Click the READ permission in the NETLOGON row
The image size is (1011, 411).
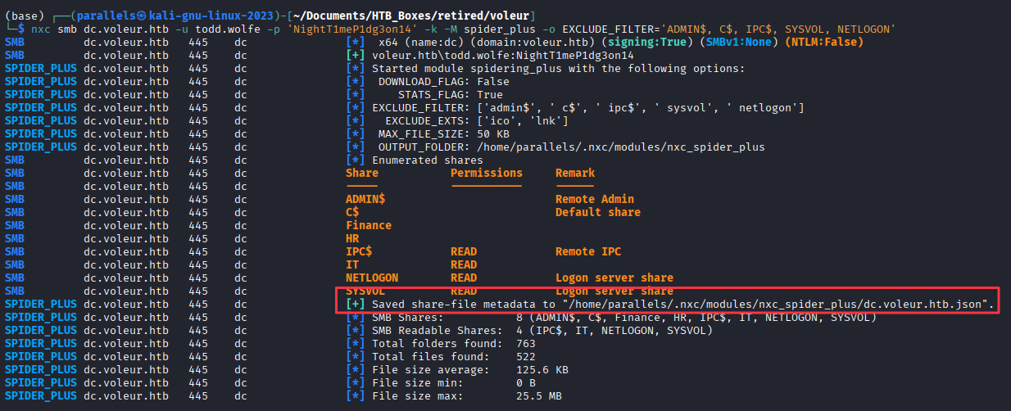[464, 278]
